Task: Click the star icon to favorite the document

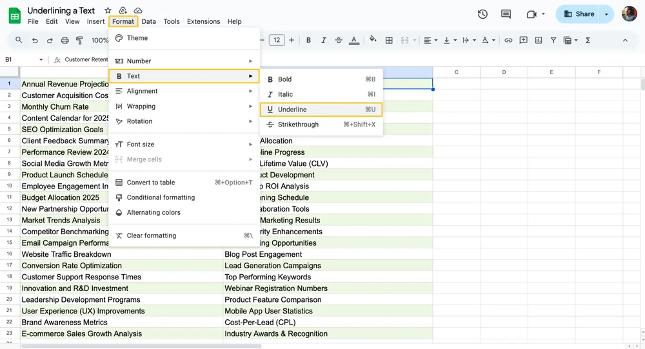Action: [108, 10]
